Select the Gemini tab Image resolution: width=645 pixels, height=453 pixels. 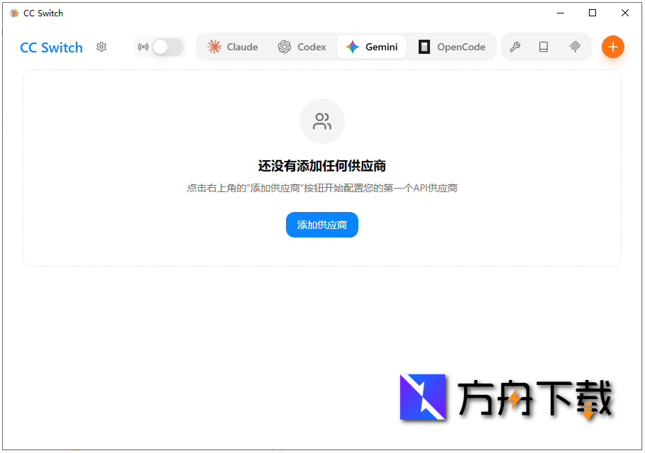(x=371, y=47)
